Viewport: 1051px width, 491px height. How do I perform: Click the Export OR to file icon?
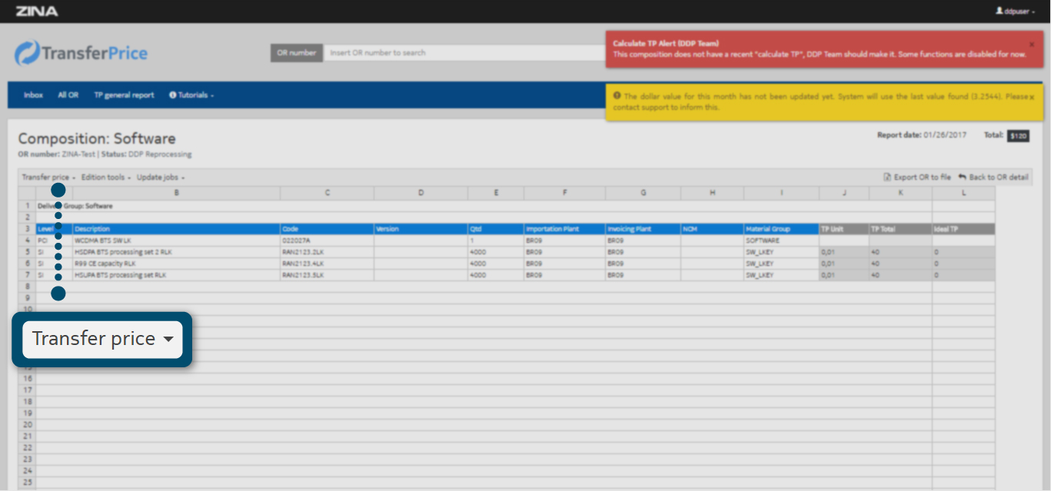click(887, 177)
